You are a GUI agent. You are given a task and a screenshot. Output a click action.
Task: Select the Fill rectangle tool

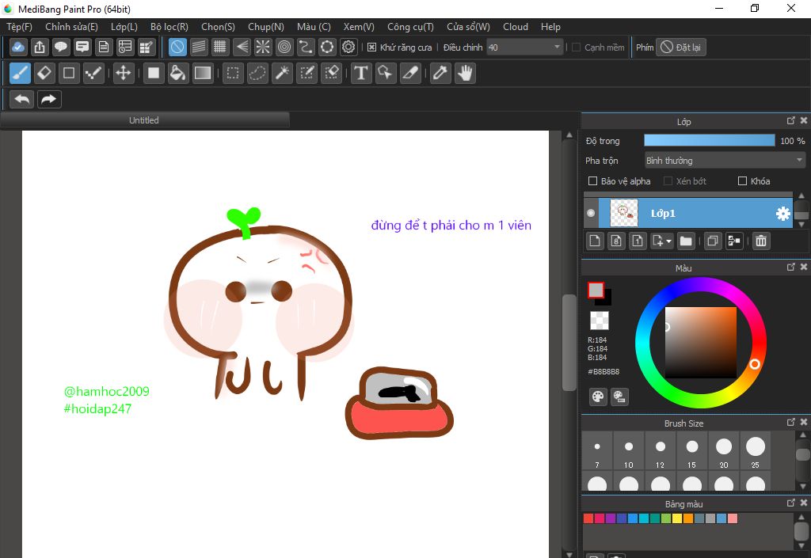[x=153, y=73]
